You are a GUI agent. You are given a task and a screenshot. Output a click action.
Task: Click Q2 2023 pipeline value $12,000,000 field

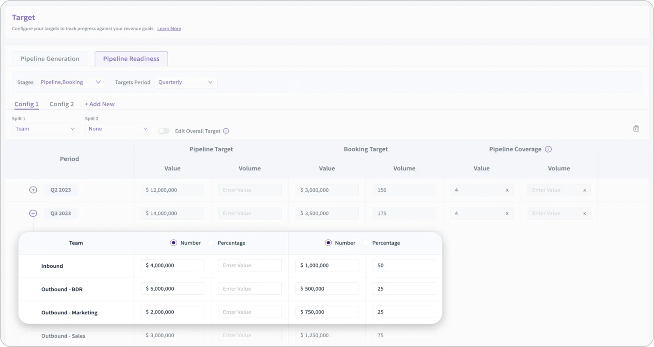pos(172,190)
